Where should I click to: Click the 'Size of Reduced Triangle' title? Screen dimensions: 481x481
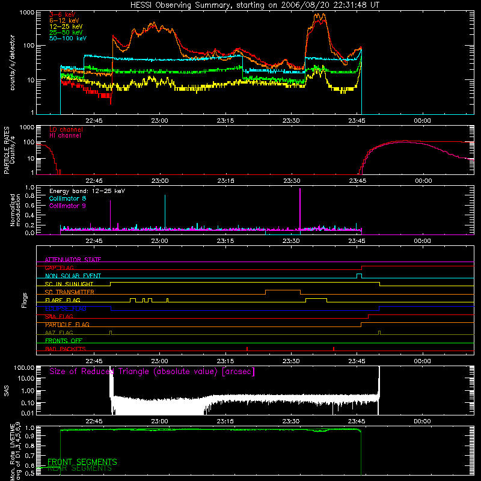(152, 372)
